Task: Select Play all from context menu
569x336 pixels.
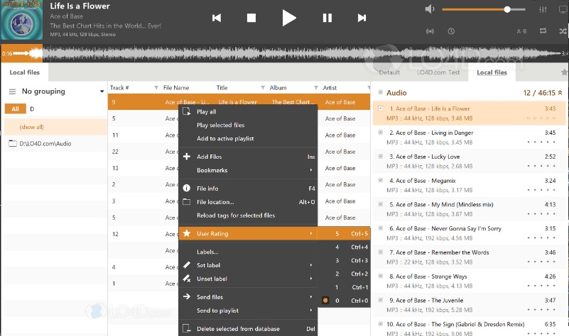Action: 207,112
